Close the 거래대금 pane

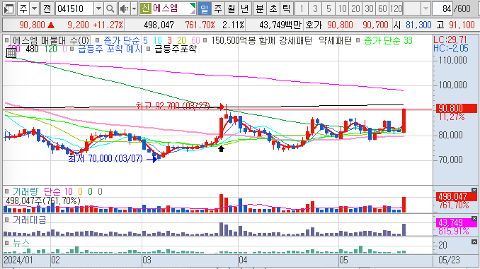(474, 218)
